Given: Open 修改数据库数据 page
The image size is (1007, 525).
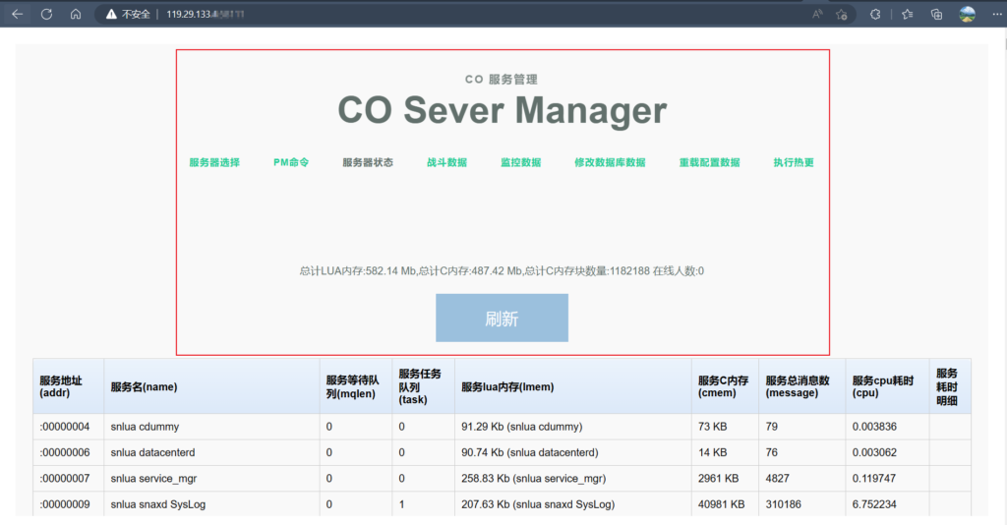Looking at the screenshot, I should (x=610, y=162).
